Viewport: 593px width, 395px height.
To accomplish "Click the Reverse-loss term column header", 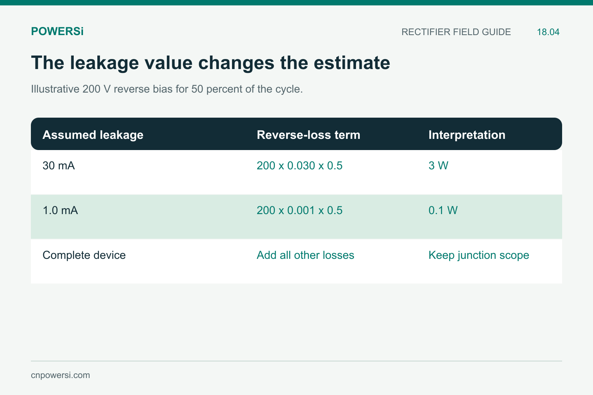I will click(x=308, y=135).
